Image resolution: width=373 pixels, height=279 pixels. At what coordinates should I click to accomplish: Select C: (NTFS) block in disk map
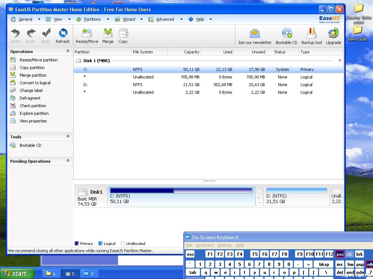pyautogui.click(x=181, y=196)
